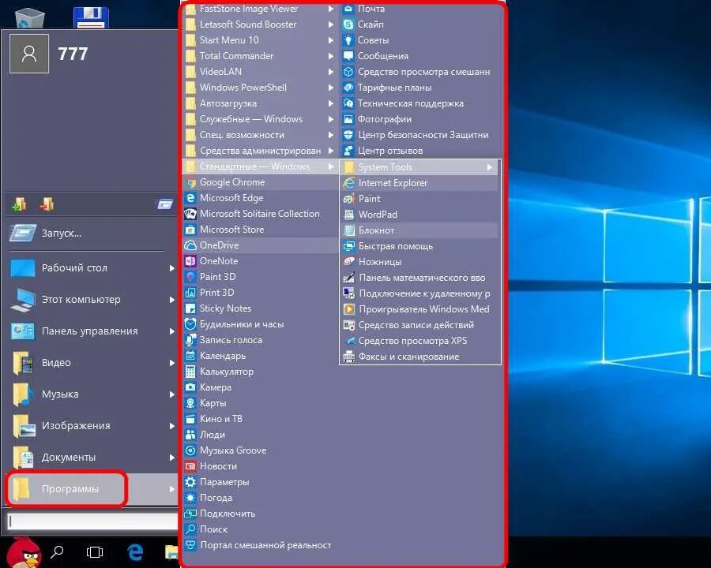
Task: Open Microsoft Solitaire Collection icon
Action: tap(190, 214)
